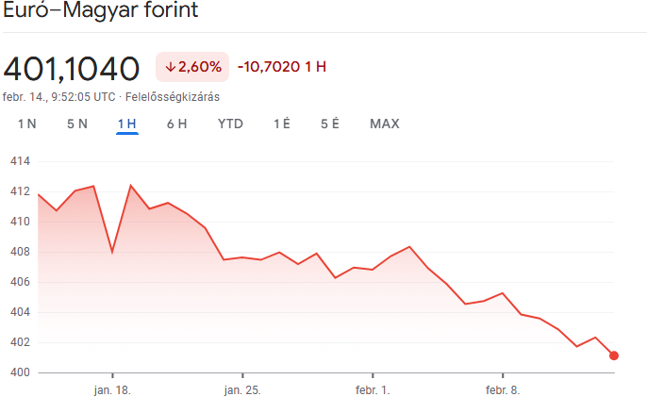Screen dimensions: 647x413
Task: Open the 6 H range tab
Action: [x=177, y=124]
